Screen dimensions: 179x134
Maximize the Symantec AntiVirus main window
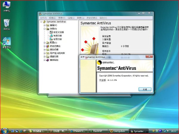tap(143, 13)
